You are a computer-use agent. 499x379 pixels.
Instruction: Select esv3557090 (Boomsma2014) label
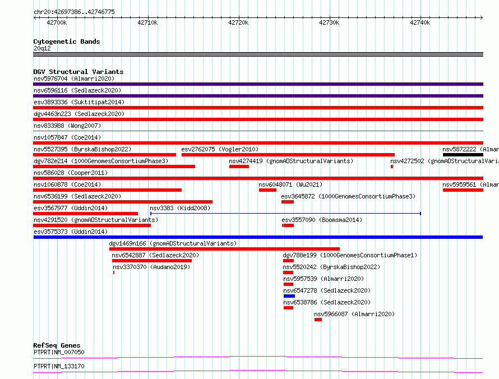point(322,220)
